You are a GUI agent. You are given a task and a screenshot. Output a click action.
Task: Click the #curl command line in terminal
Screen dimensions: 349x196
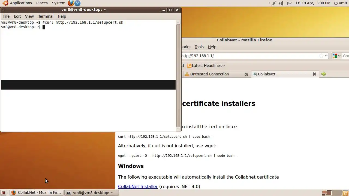click(x=83, y=22)
